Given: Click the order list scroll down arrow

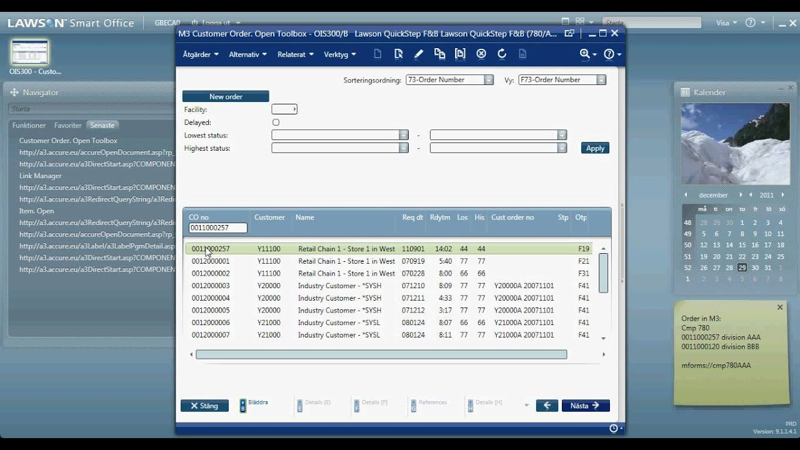Looking at the screenshot, I should [603, 338].
